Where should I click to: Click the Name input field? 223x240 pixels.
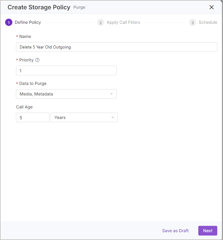[x=116, y=47]
